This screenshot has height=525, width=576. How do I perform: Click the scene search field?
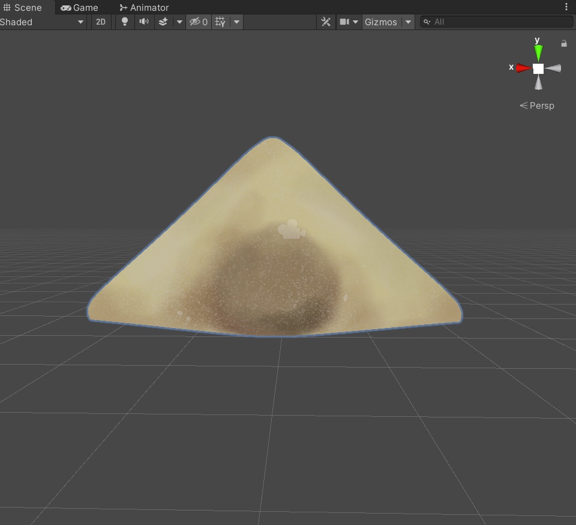(496, 22)
